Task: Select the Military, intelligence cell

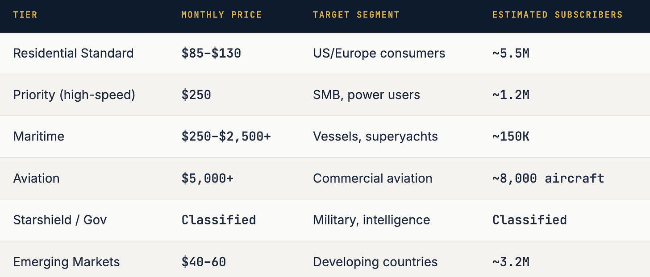Action: click(x=371, y=220)
